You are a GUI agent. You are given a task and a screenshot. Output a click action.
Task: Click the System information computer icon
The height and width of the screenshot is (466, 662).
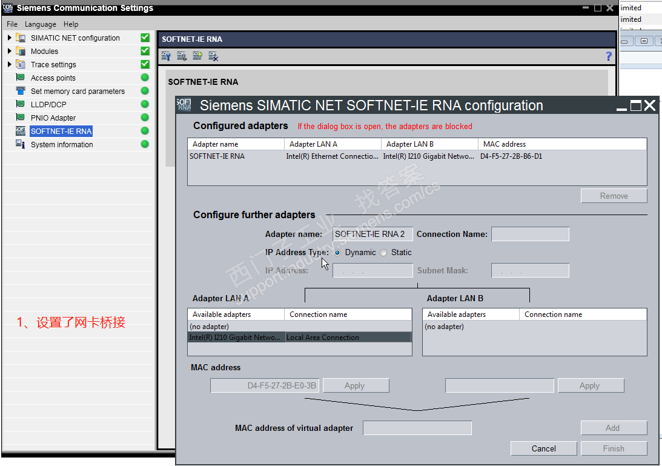20,144
